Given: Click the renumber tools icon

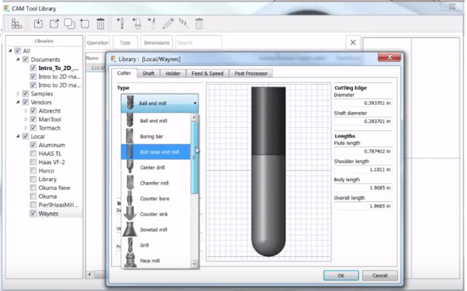Looking at the screenshot, I should pyautogui.click(x=183, y=24).
